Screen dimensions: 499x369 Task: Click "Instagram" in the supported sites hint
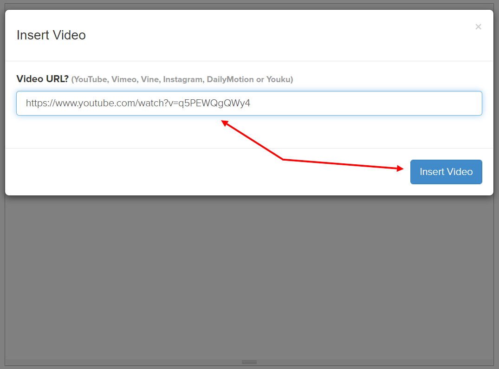184,79
